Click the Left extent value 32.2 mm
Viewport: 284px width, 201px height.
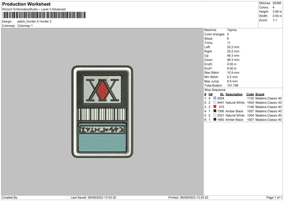(233, 47)
